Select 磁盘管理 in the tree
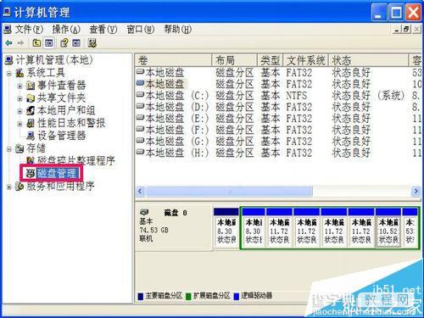The height and width of the screenshot is (318, 424). [x=57, y=173]
